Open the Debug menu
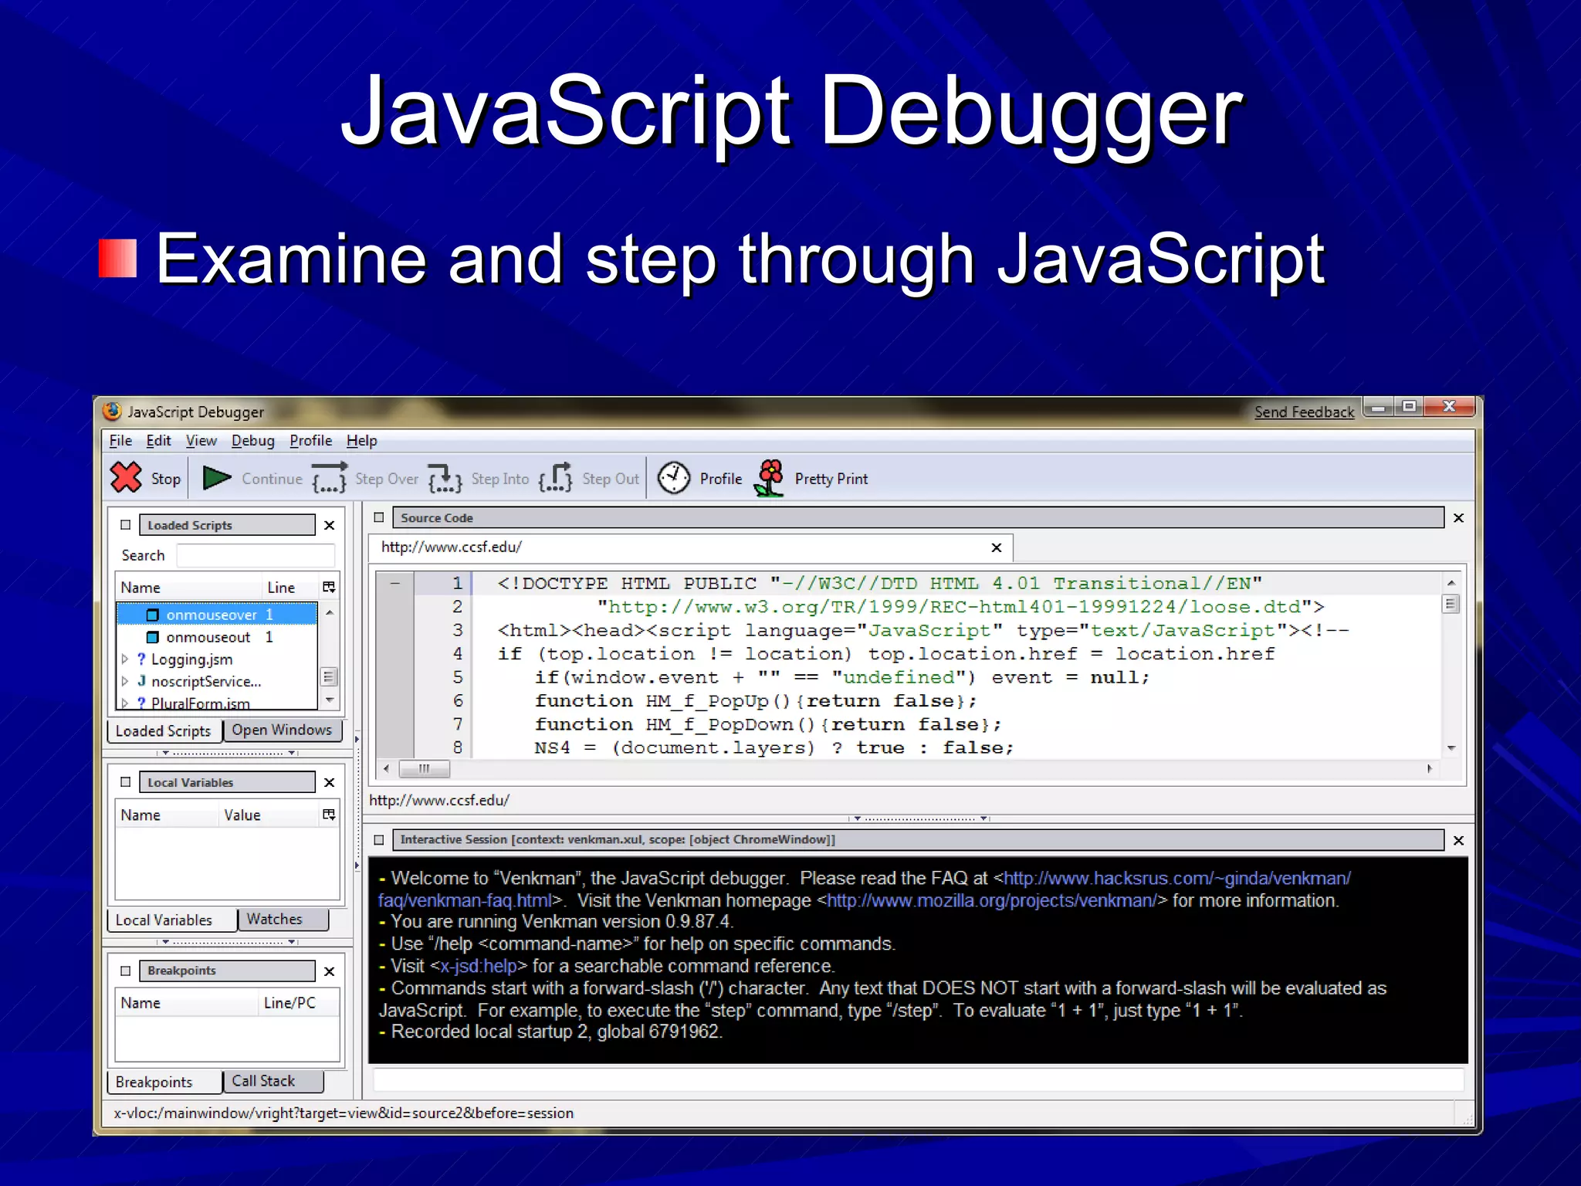 (252, 441)
